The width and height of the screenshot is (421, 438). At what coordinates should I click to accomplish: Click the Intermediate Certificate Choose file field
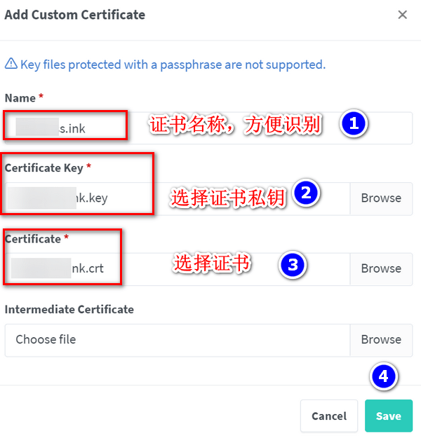coord(175,340)
